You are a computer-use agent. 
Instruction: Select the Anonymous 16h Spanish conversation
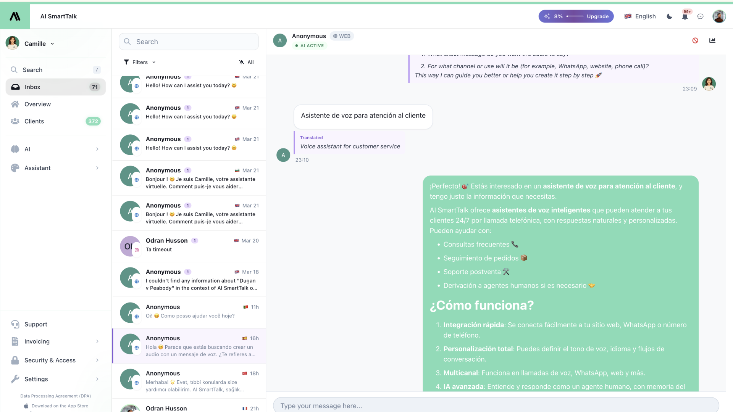pyautogui.click(x=189, y=346)
